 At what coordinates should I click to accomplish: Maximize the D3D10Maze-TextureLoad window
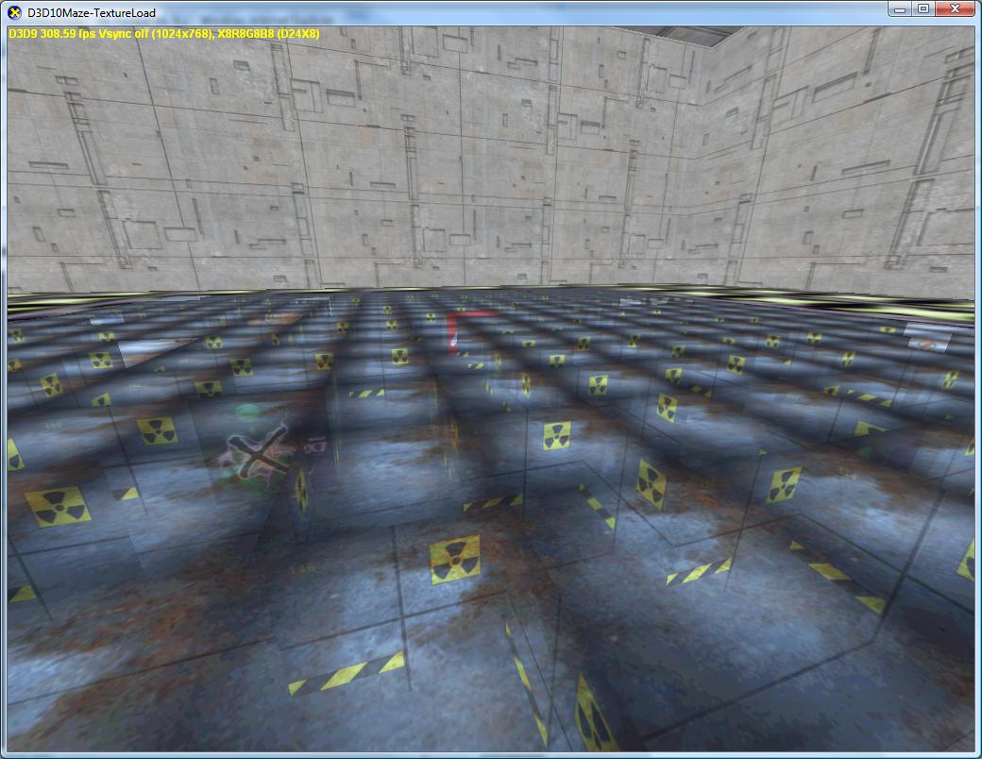pyautogui.click(x=923, y=8)
